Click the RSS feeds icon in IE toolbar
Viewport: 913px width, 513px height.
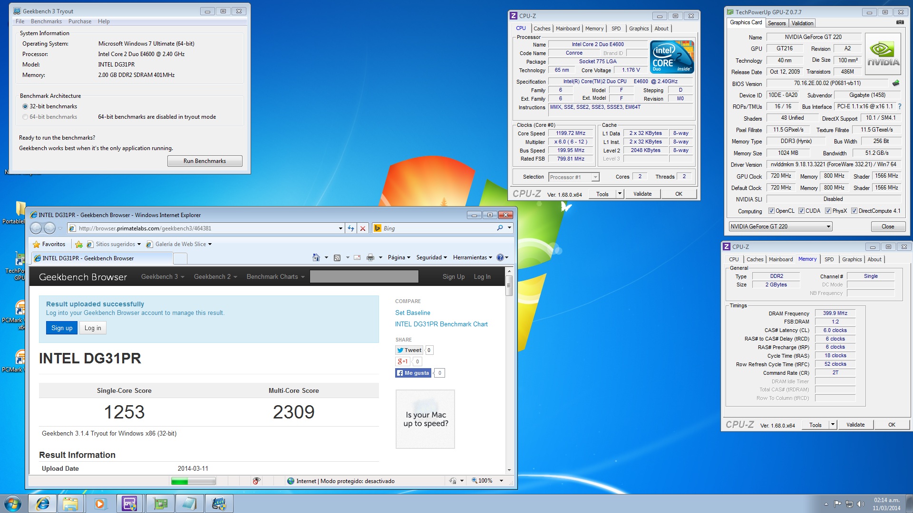pos(337,257)
